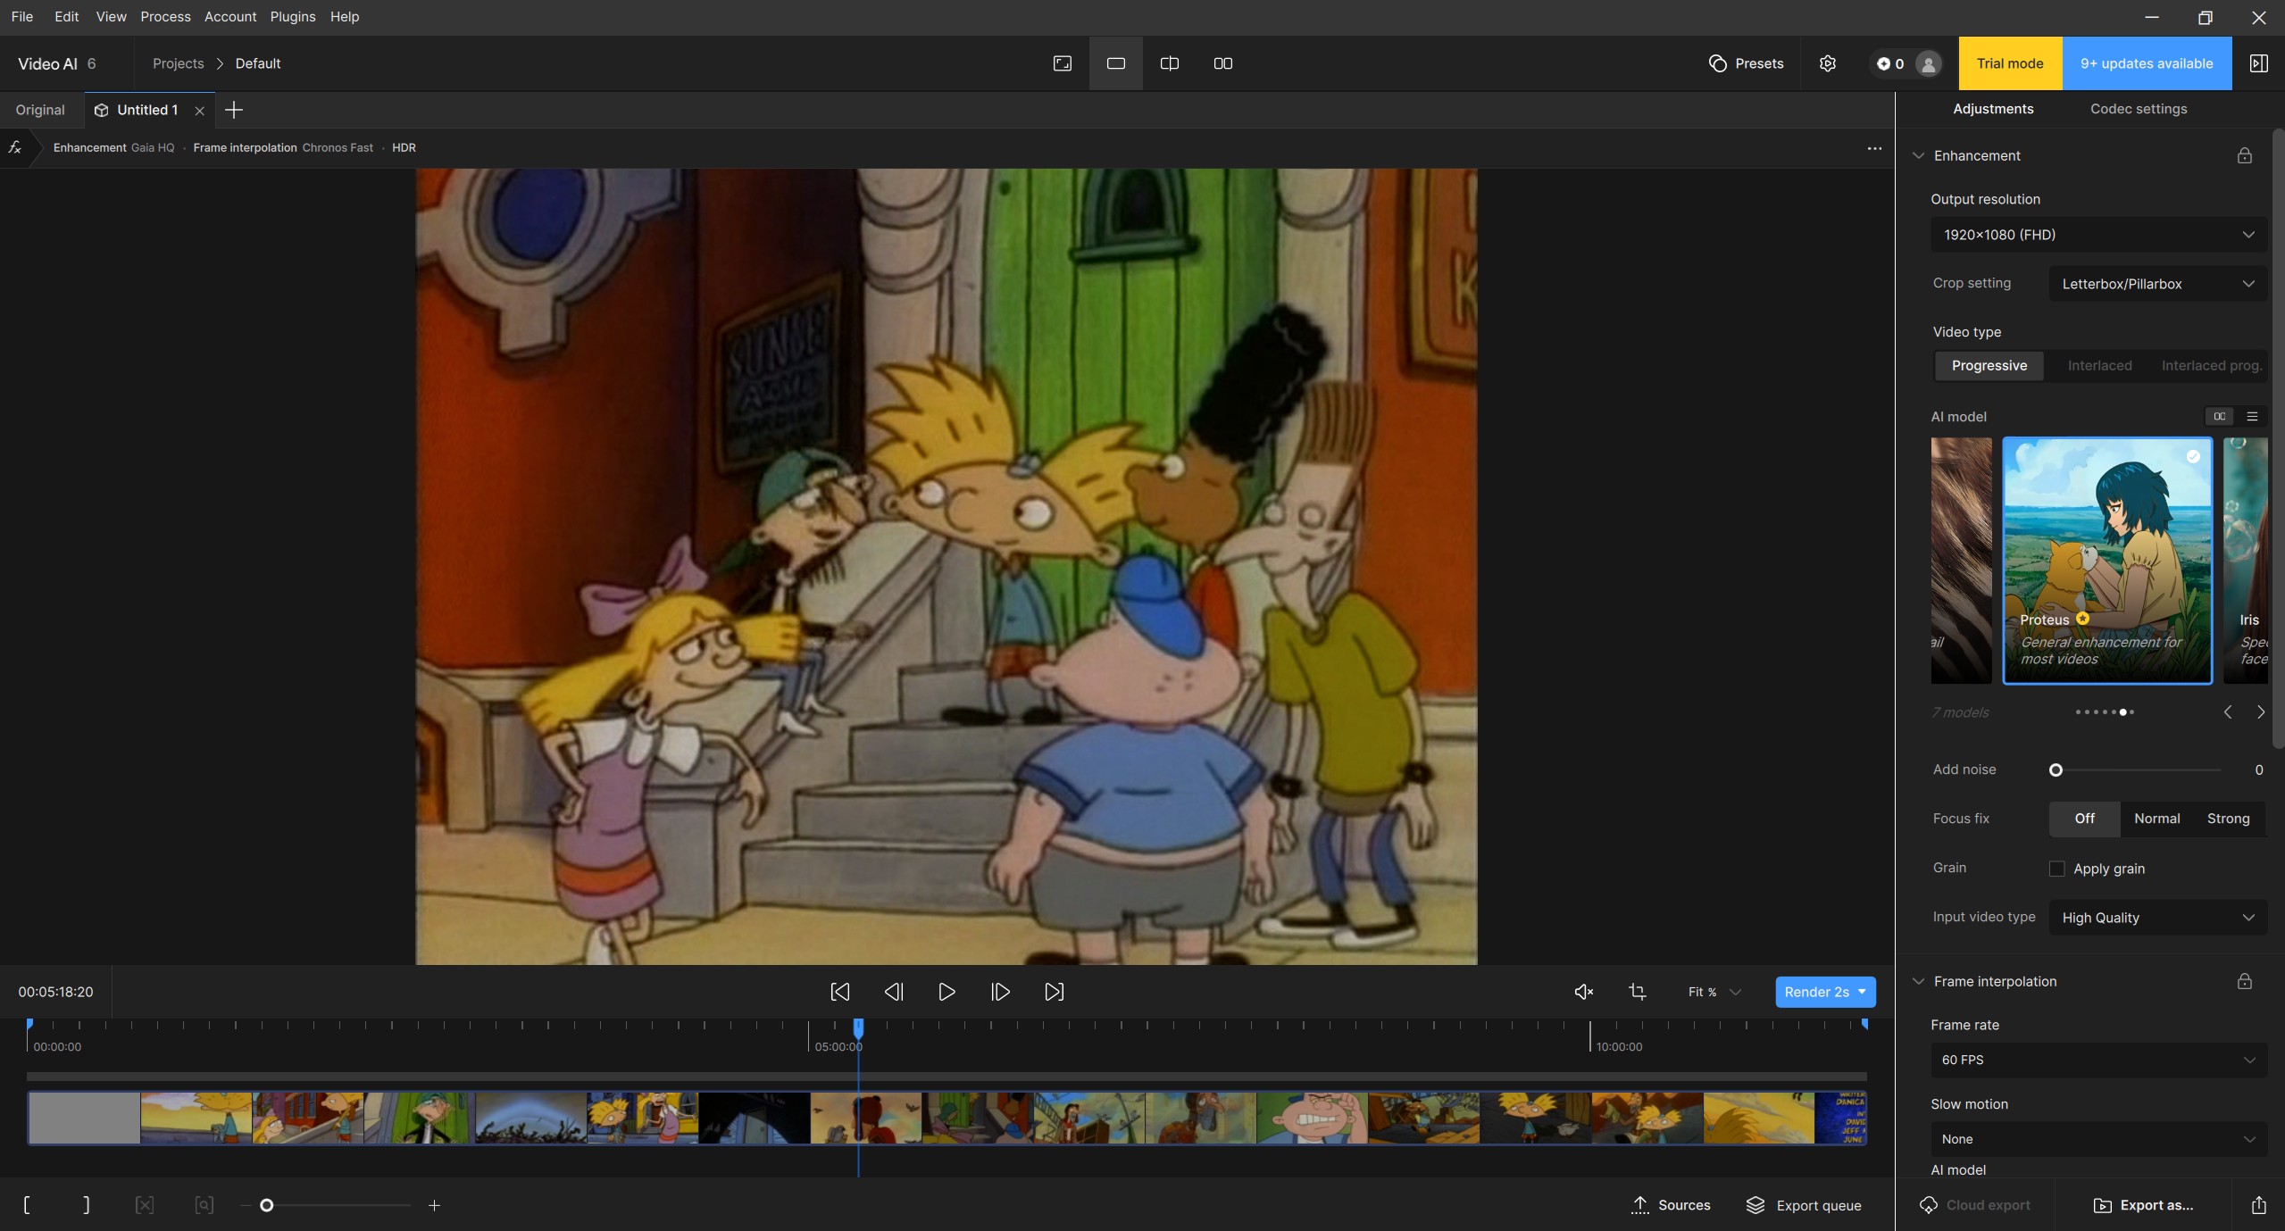This screenshot has width=2285, height=1231.
Task: Open the Export queue
Action: click(1804, 1205)
